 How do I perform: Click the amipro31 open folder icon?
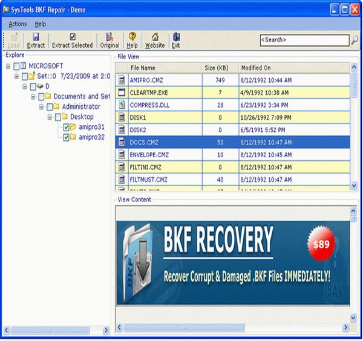coord(73,127)
